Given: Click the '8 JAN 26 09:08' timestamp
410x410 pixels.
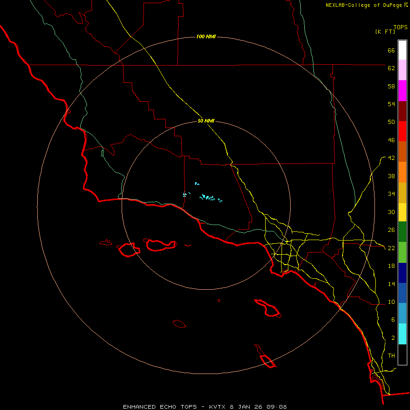Looking at the screenshot, I should [x=258, y=407].
